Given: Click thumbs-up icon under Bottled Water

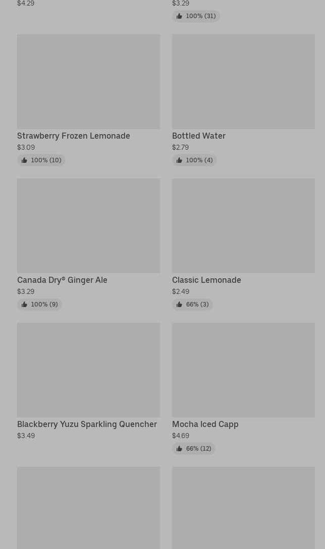Looking at the screenshot, I should 179,160.
